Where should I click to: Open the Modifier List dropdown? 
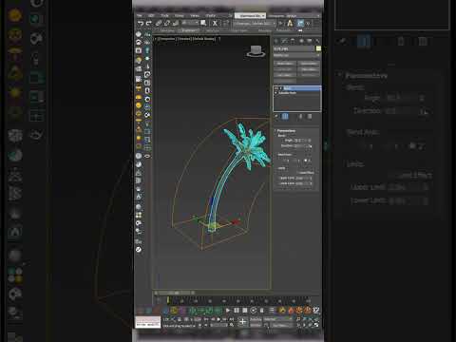(x=296, y=55)
